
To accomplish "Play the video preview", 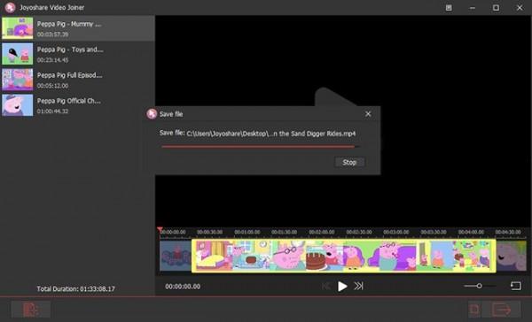I will (x=342, y=287).
